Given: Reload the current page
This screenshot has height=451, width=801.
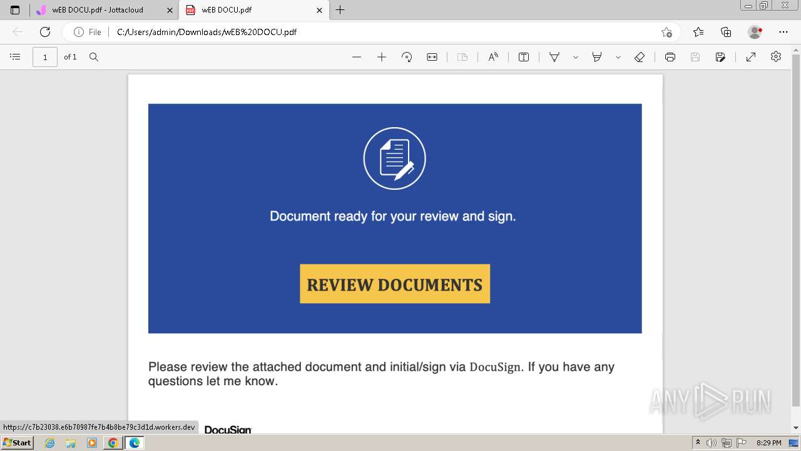Looking at the screenshot, I should (45, 32).
